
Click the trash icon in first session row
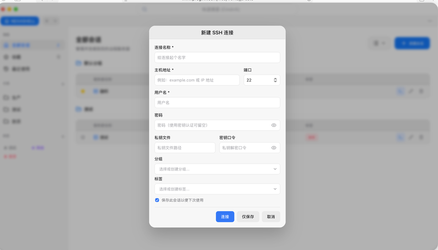[421, 91]
